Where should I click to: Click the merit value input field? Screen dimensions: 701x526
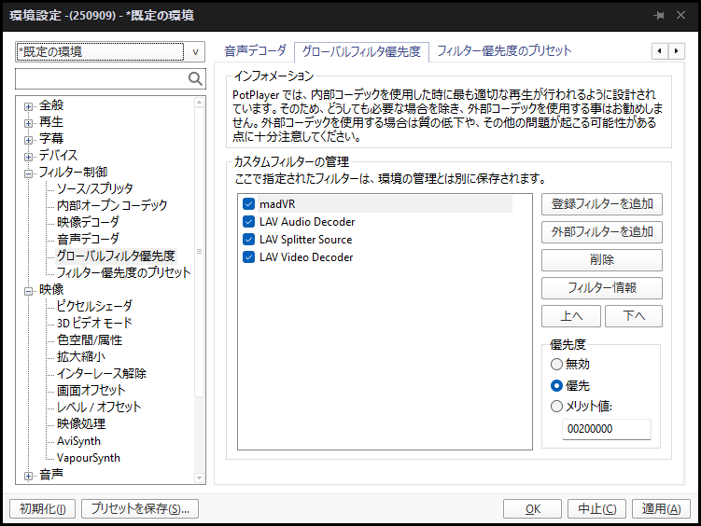tap(606, 429)
